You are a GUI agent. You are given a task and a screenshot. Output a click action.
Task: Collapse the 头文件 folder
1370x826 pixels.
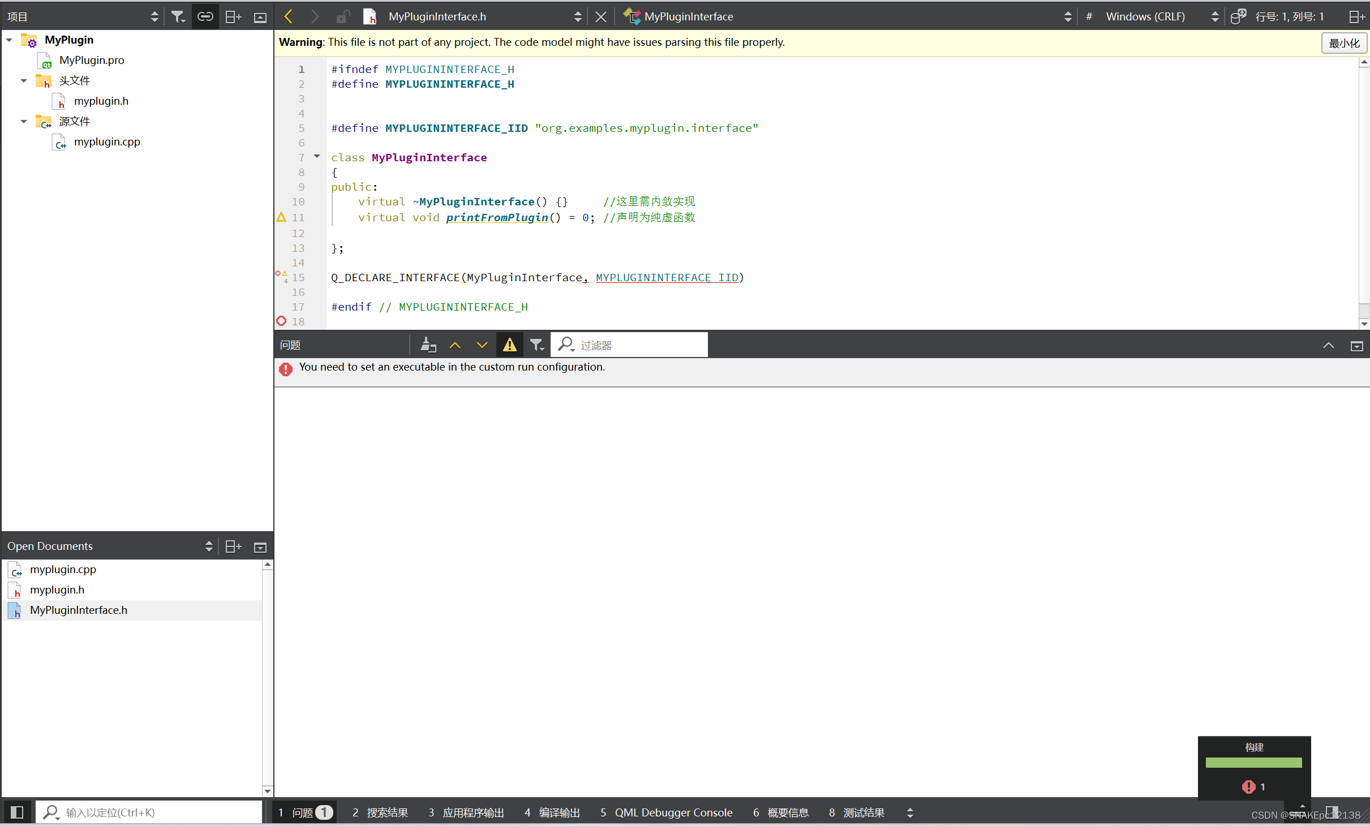(x=24, y=81)
